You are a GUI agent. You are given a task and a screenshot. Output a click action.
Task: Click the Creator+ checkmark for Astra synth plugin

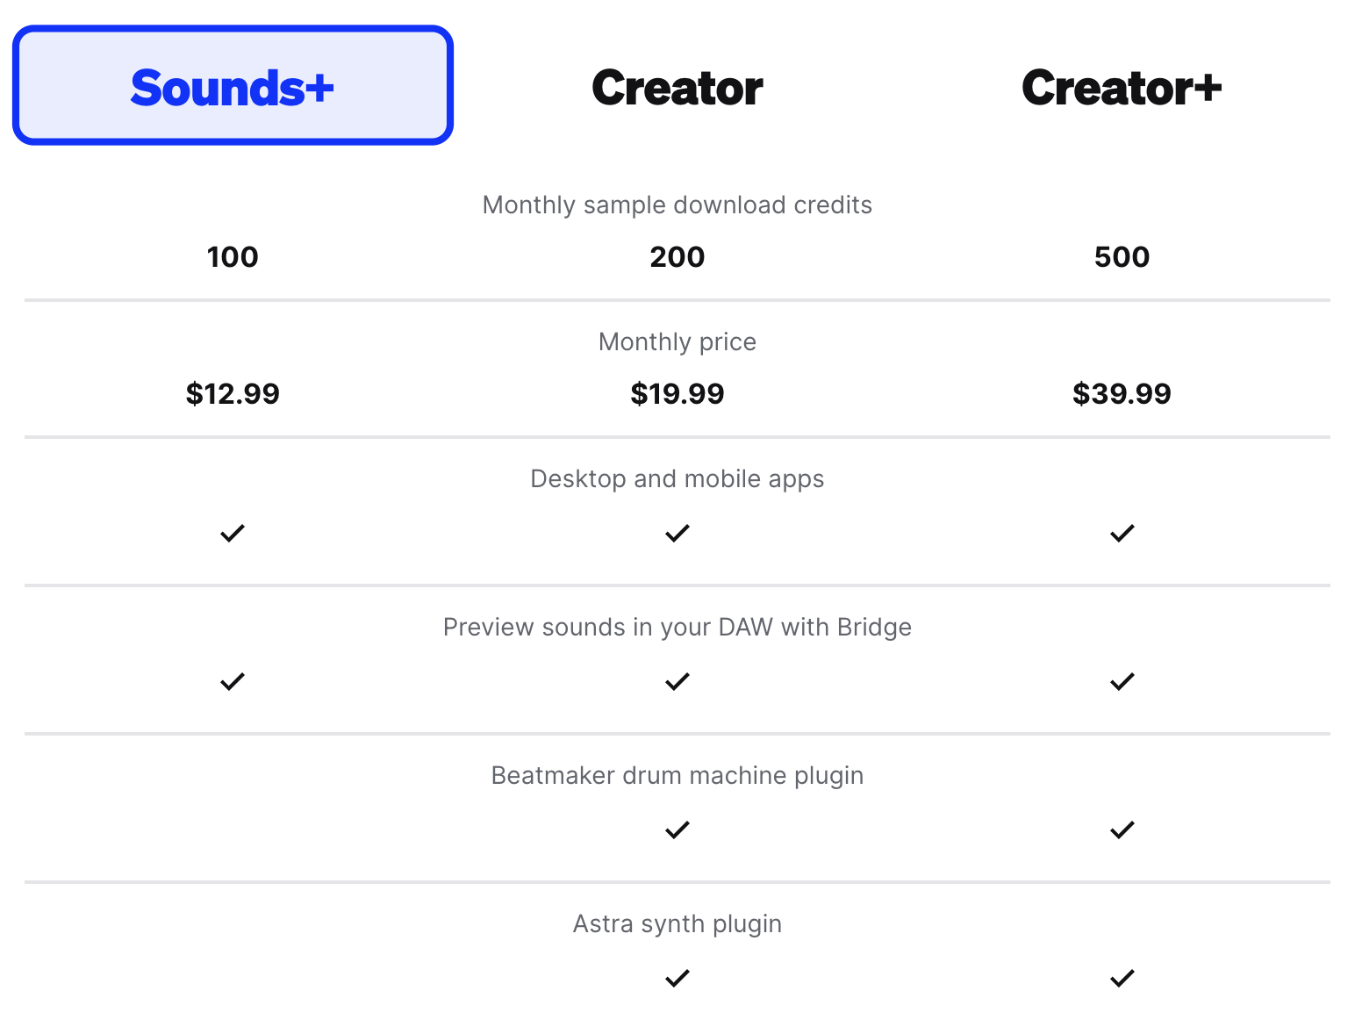pos(1121,978)
